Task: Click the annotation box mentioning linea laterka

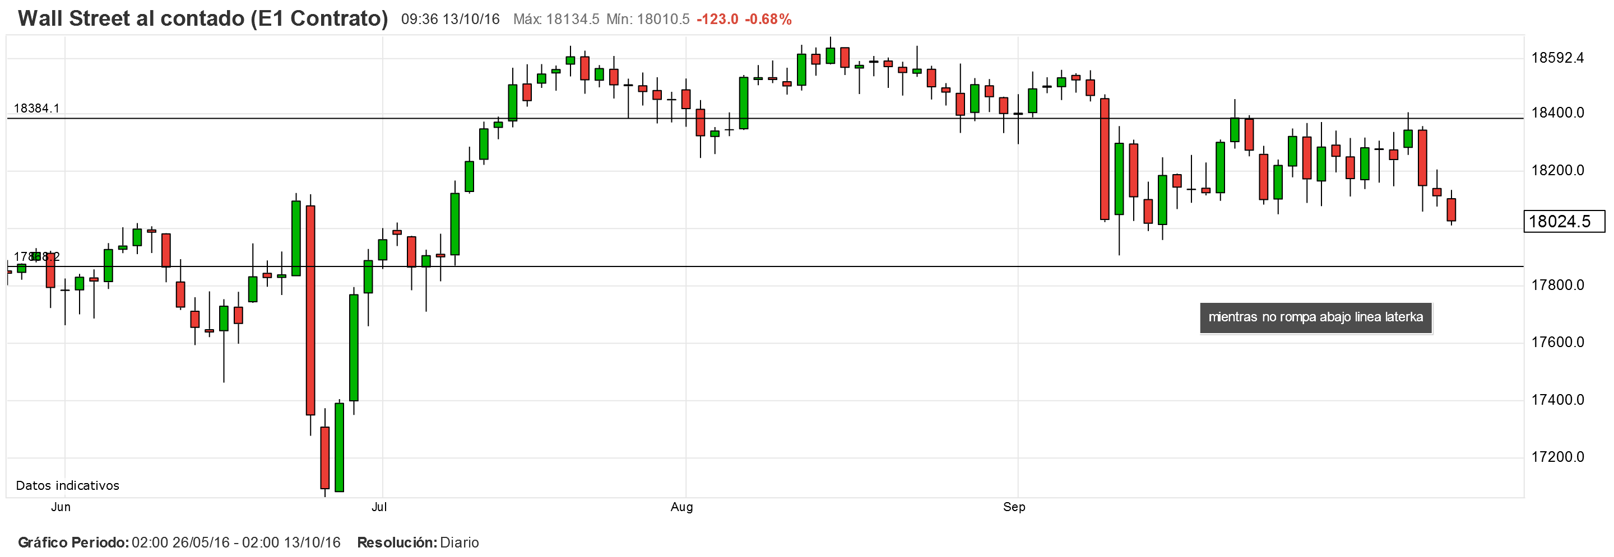Action: click(1315, 317)
